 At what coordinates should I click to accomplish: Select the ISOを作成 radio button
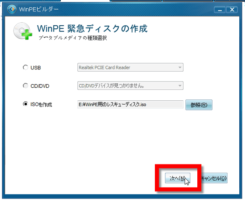[25, 104]
